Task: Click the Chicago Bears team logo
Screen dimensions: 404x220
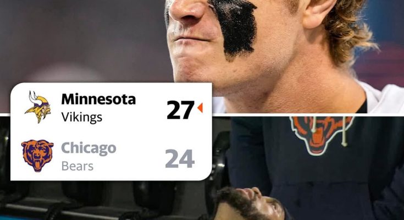Action: [37, 156]
